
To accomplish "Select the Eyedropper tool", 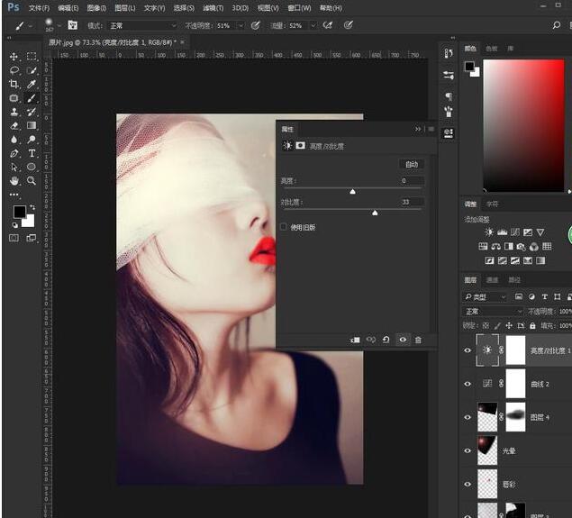I will 32,84.
